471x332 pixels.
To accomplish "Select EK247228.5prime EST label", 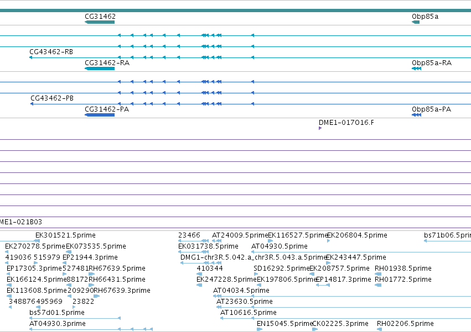I will (226, 280).
